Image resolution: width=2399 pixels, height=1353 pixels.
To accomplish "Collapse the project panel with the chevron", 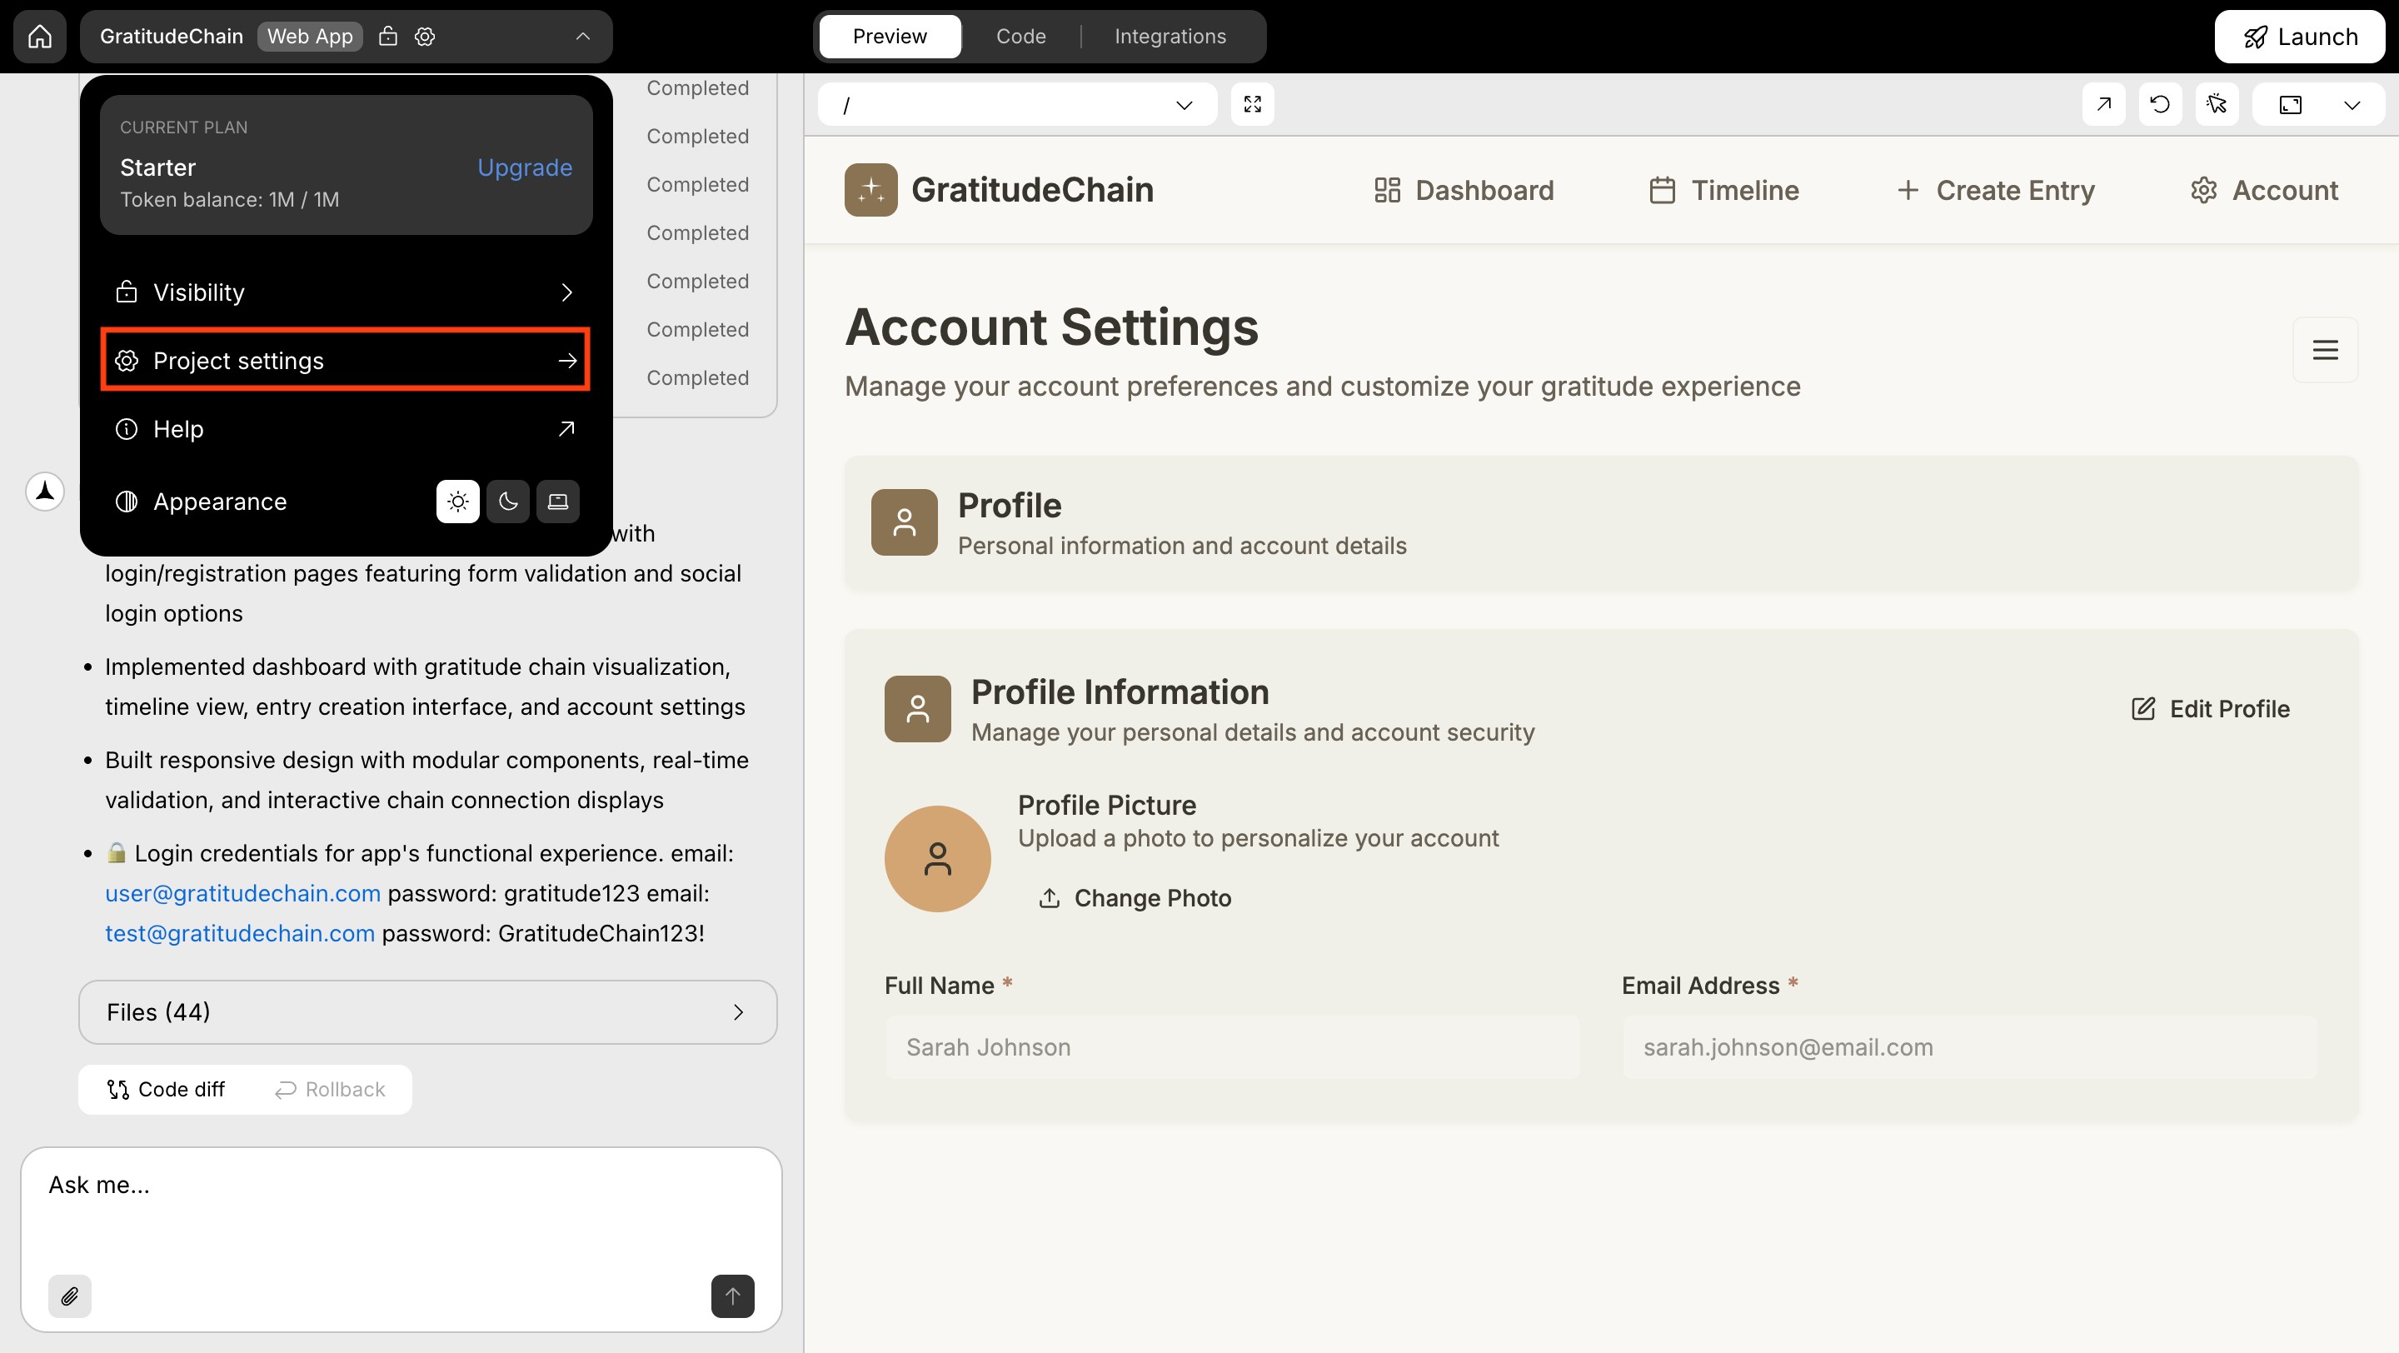I will (582, 37).
